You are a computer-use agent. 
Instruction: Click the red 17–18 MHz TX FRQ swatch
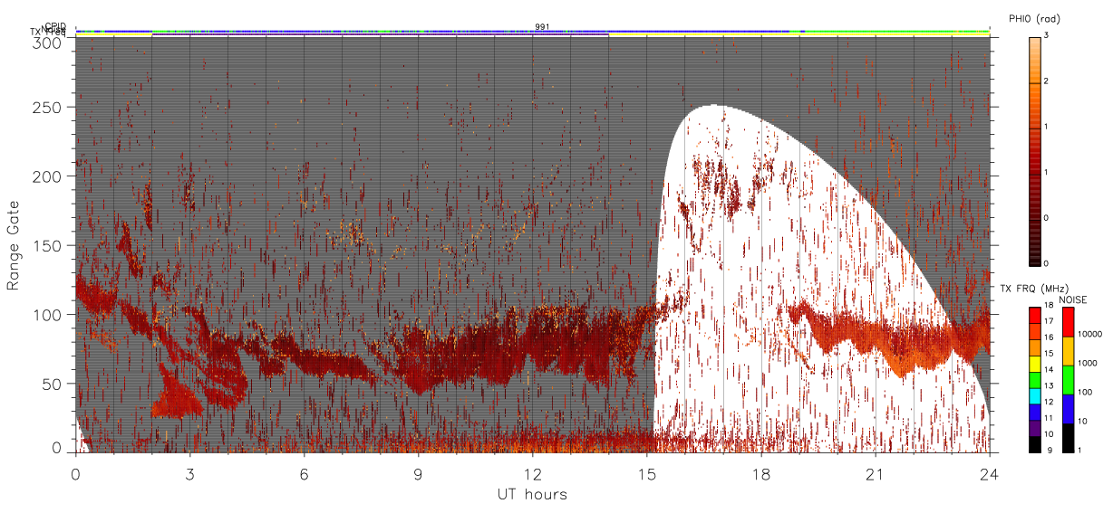pyautogui.click(x=1035, y=315)
